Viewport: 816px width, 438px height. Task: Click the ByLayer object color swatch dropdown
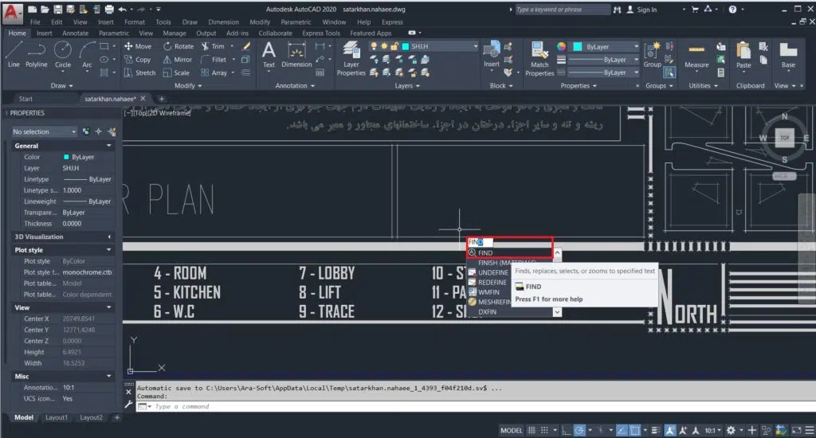606,47
